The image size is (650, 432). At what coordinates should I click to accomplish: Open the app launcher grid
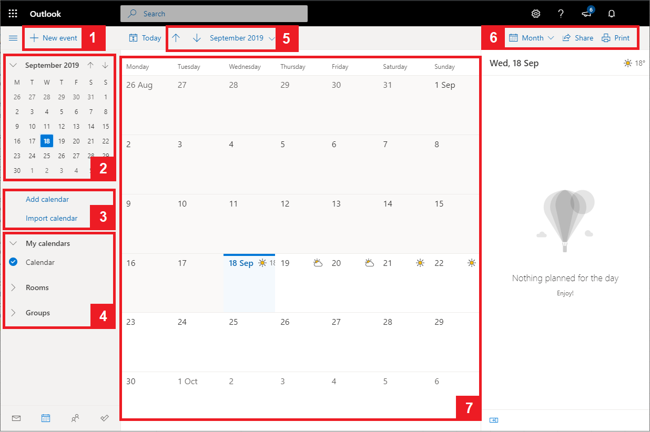[13, 14]
